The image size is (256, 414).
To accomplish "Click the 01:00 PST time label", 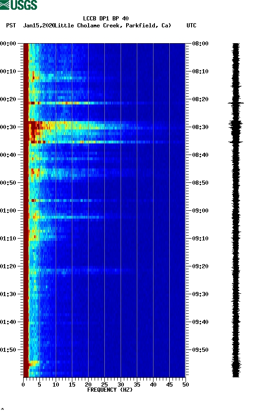I will tap(8, 211).
